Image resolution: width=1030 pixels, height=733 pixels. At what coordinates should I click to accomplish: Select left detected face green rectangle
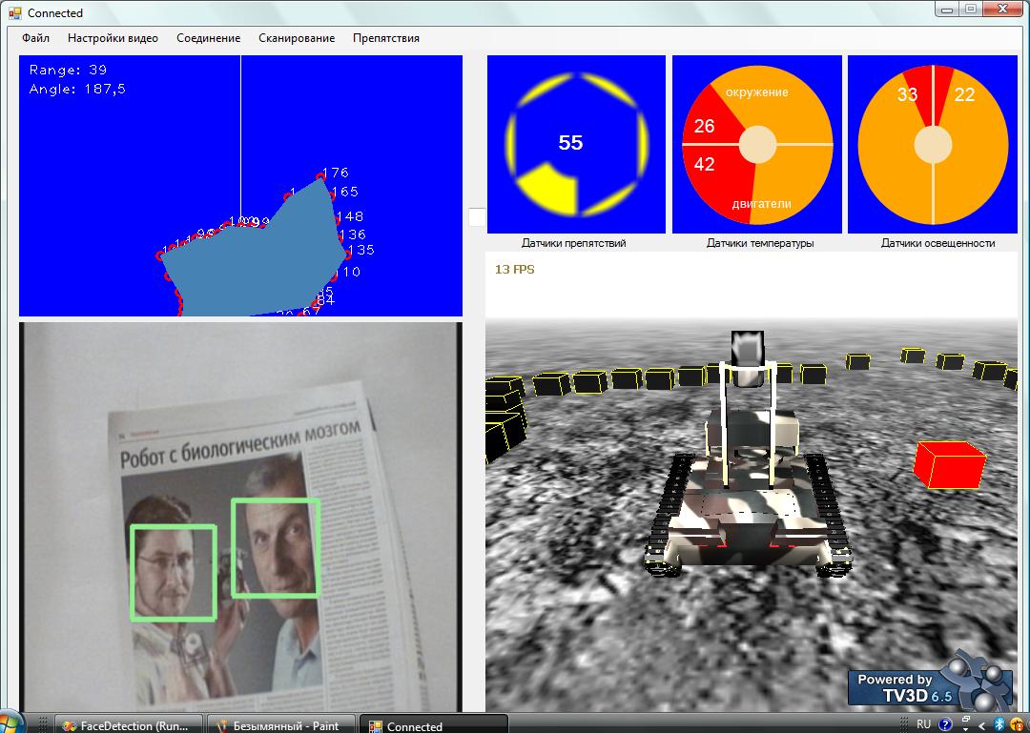174,572
